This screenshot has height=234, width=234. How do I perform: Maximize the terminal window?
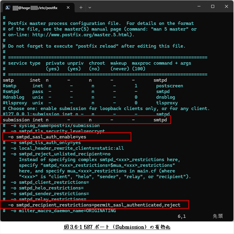pyautogui.click(x=213, y=7)
